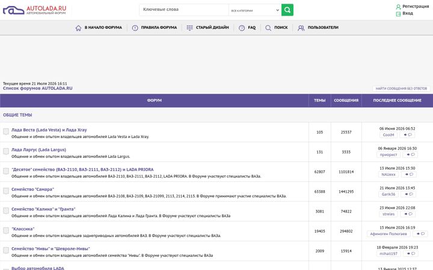Open the все категории dropdown
Image resolution: width=433 pixels, height=270 pixels.
click(255, 10)
